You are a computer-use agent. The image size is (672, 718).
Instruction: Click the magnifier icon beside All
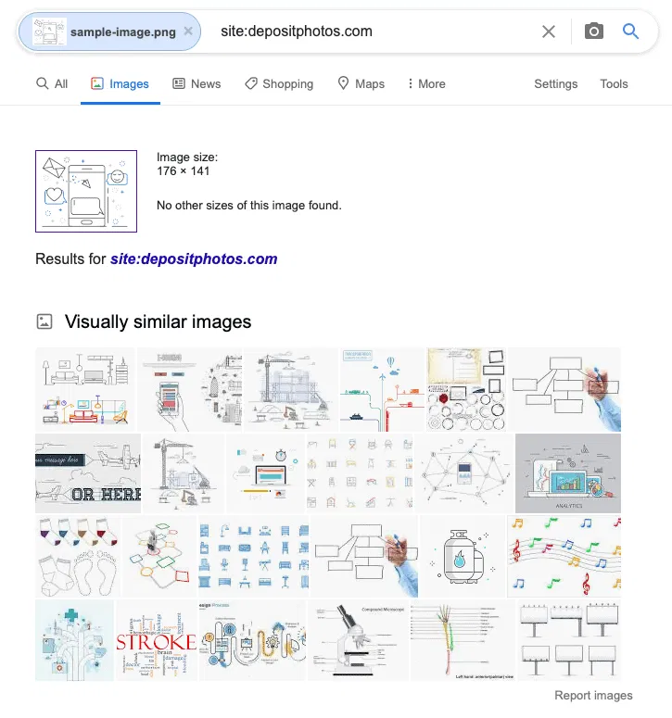click(x=42, y=83)
